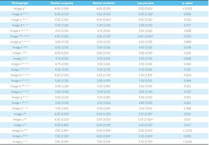The height and width of the screenshot is (145, 209).
Task: Select the Image j row label
Action: point(20,59)
